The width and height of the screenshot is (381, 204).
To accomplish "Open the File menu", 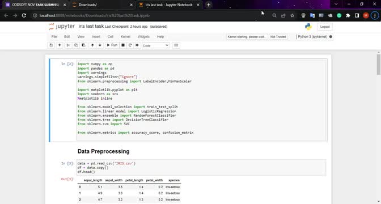I will point(54,37).
